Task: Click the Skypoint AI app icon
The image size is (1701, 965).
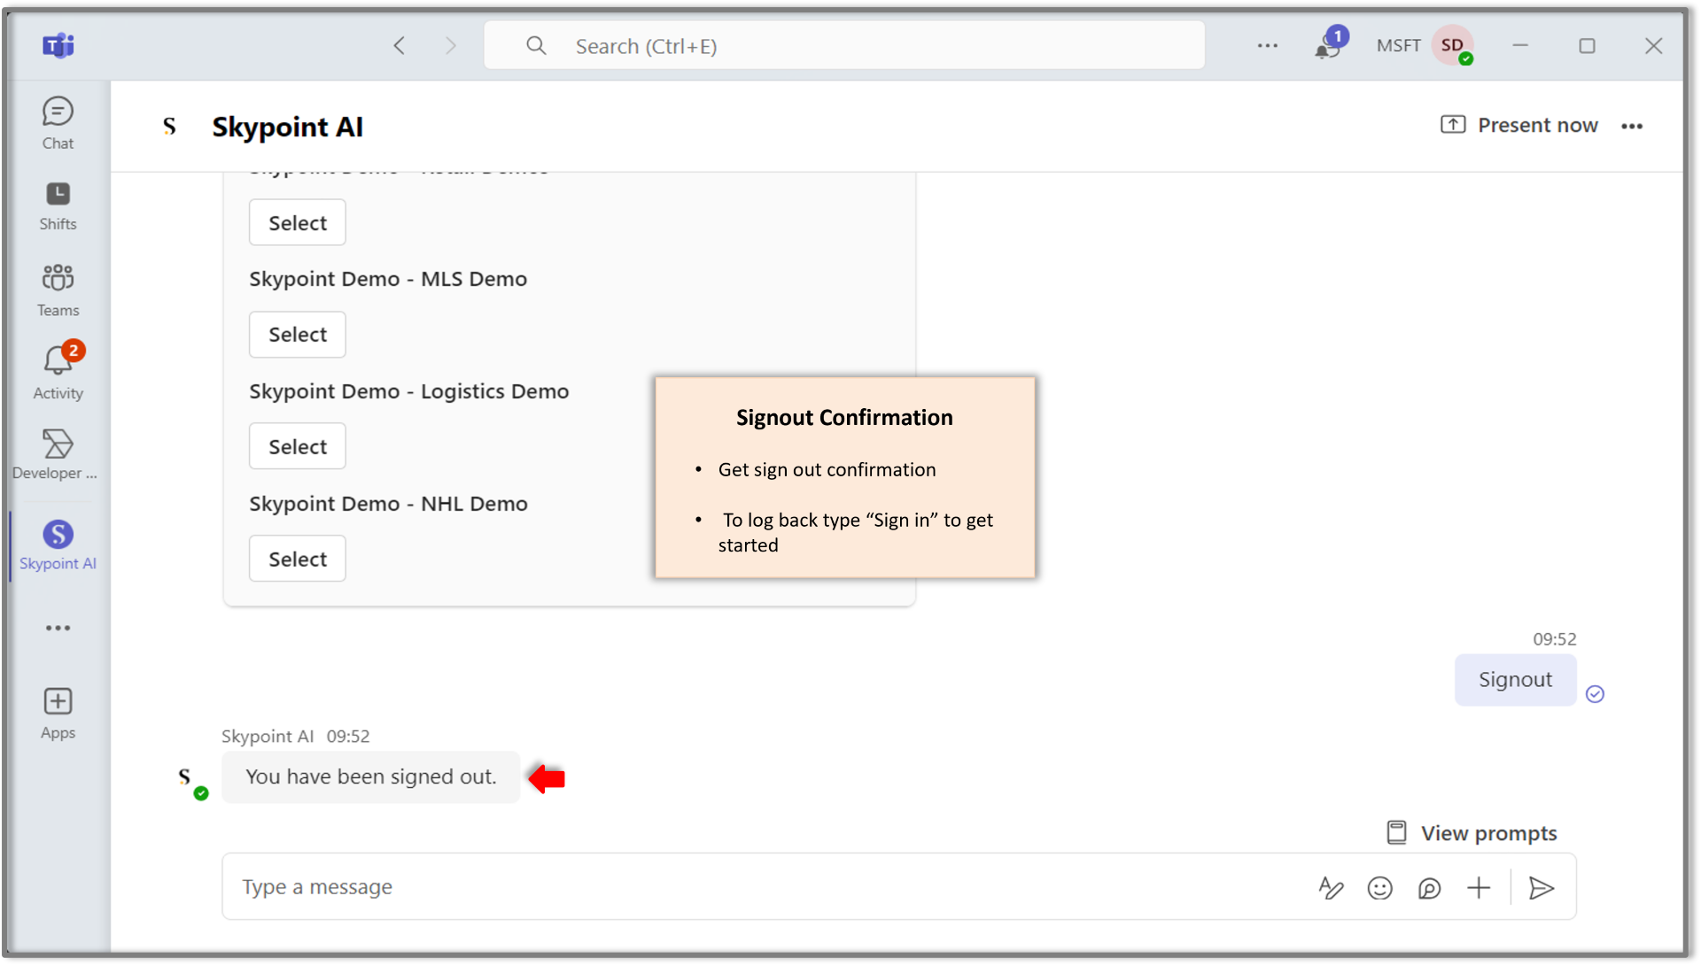Action: tap(58, 533)
